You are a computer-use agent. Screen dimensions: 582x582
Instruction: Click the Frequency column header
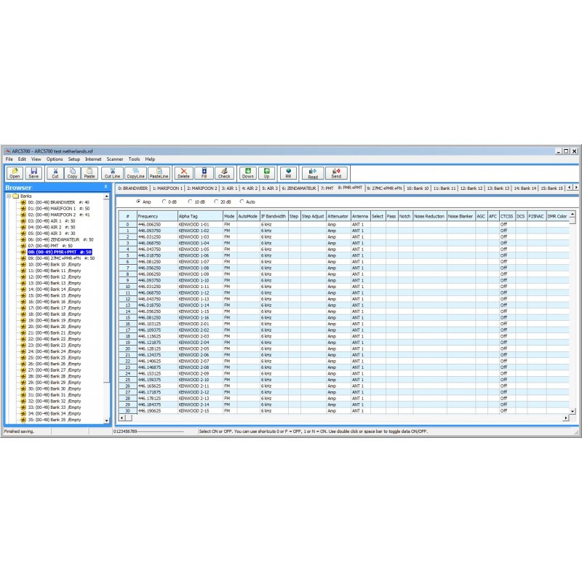click(x=157, y=216)
